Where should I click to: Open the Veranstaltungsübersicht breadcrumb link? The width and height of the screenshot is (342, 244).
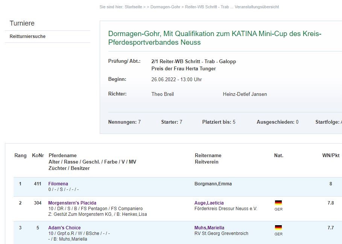point(257,7)
